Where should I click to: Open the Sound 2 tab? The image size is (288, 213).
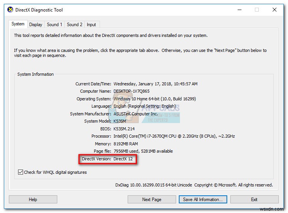click(x=74, y=25)
